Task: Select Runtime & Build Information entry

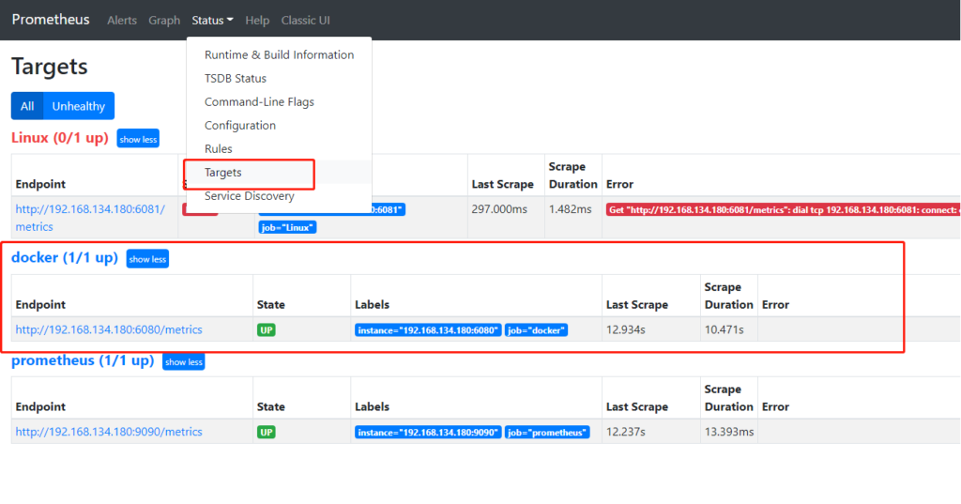Action: [279, 55]
